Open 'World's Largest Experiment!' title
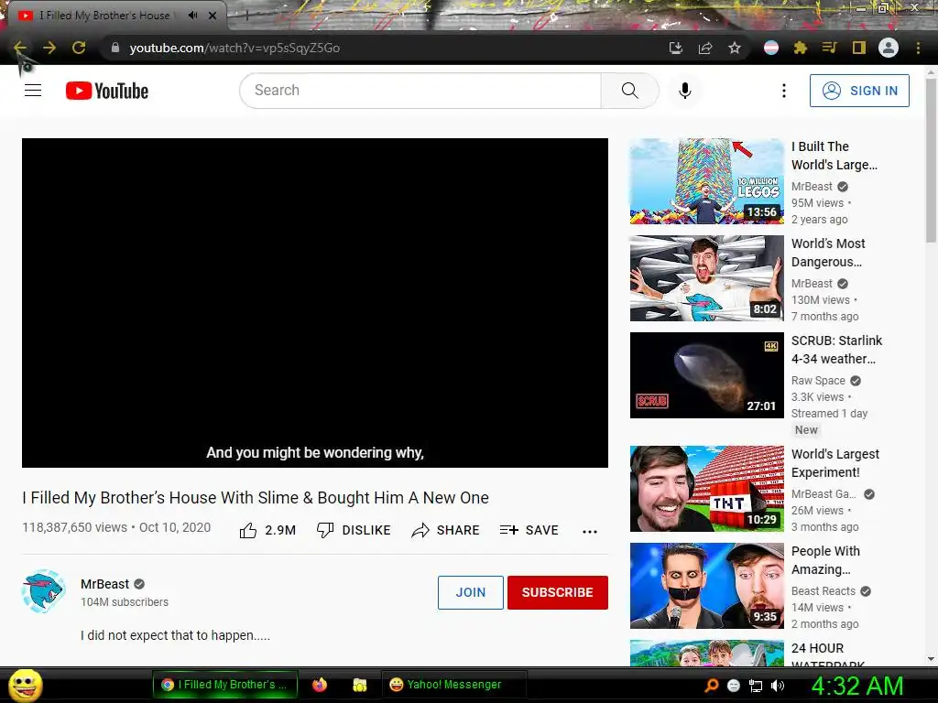The width and height of the screenshot is (938, 703). coord(835,463)
